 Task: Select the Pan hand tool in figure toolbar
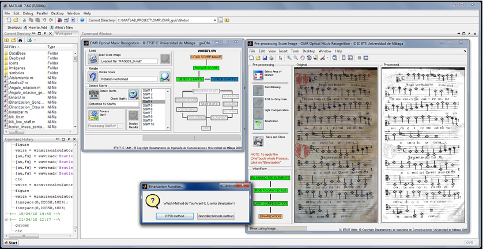[x=303, y=58]
